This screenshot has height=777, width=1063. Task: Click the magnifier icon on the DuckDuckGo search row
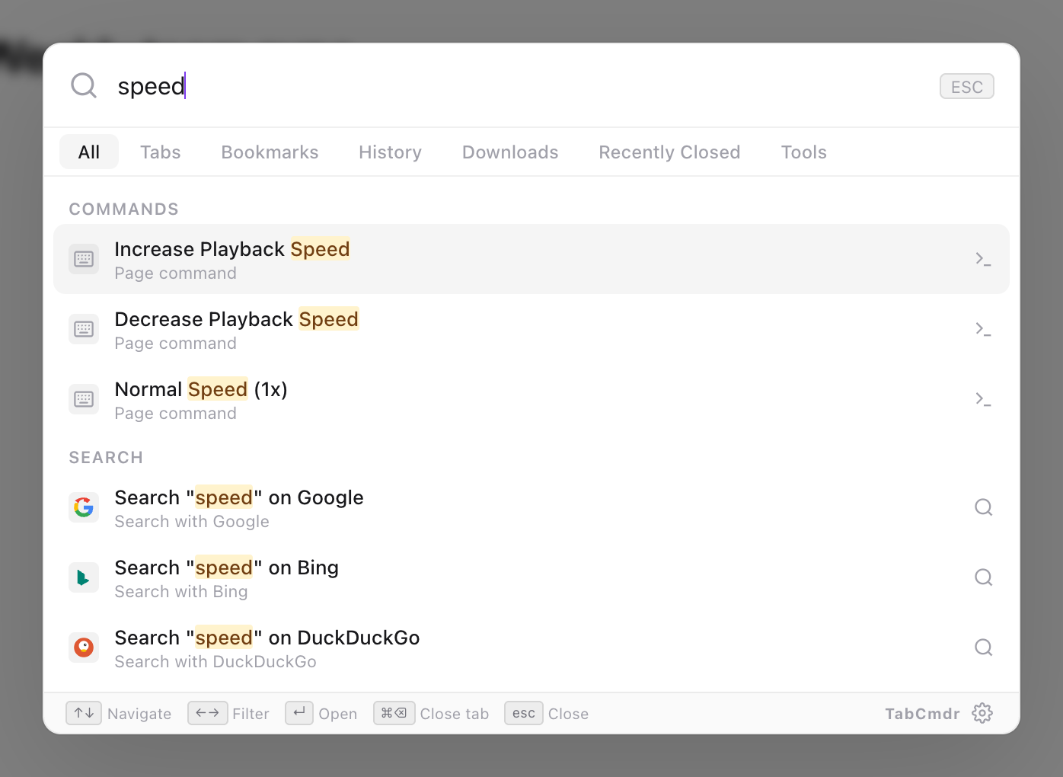coord(983,647)
